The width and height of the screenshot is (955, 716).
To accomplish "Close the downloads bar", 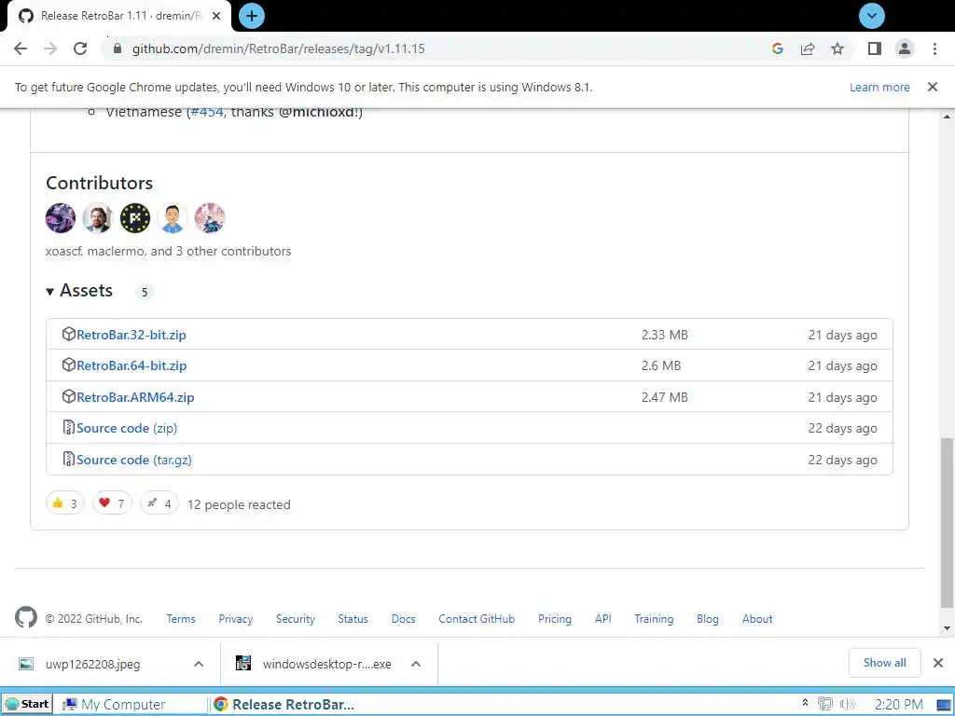I will point(938,663).
